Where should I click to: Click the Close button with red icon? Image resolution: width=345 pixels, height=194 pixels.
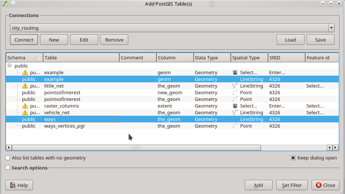pyautogui.click(x=326, y=185)
